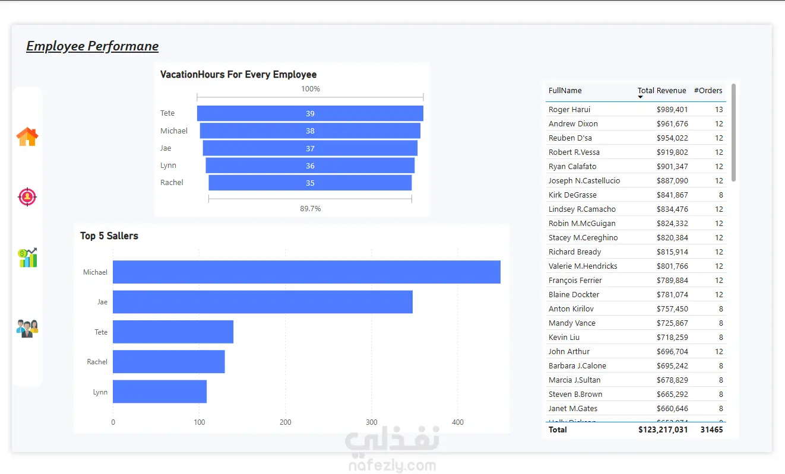The image size is (785, 474).
Task: Select the François Ferrier row
Action: click(636, 280)
